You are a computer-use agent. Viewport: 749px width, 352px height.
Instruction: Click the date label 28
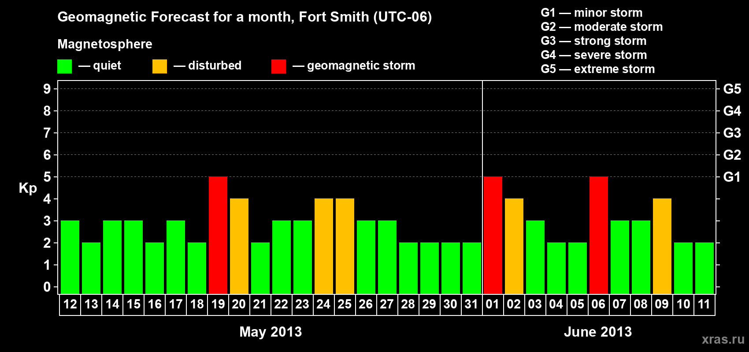[x=408, y=304]
